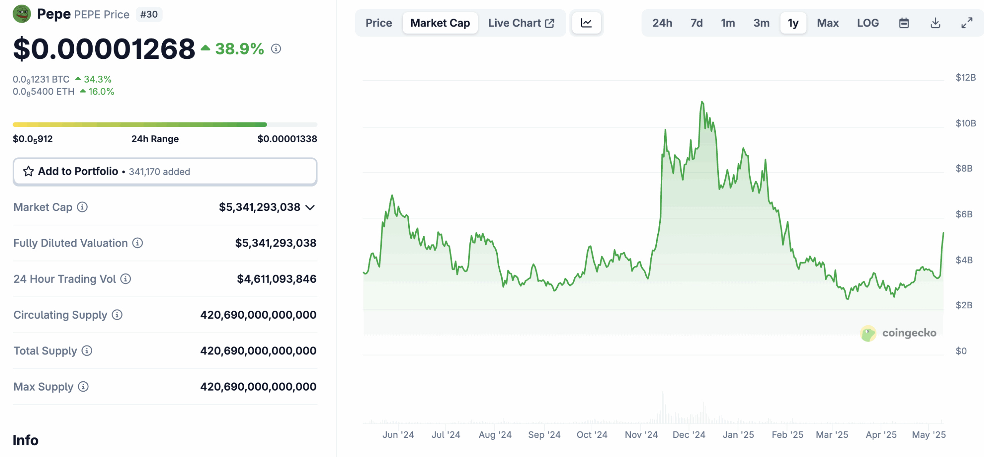Open the Max Supply info icon
This screenshot has width=984, height=457.
83,387
